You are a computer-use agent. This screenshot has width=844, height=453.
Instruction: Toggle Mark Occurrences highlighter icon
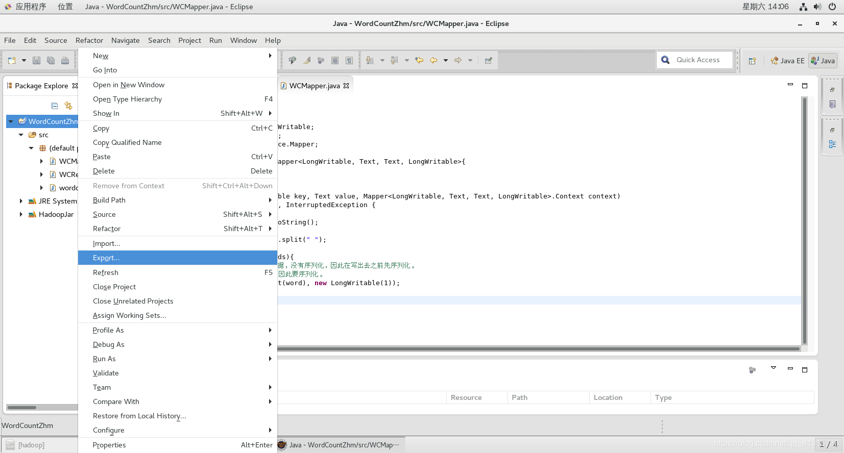(x=307, y=60)
